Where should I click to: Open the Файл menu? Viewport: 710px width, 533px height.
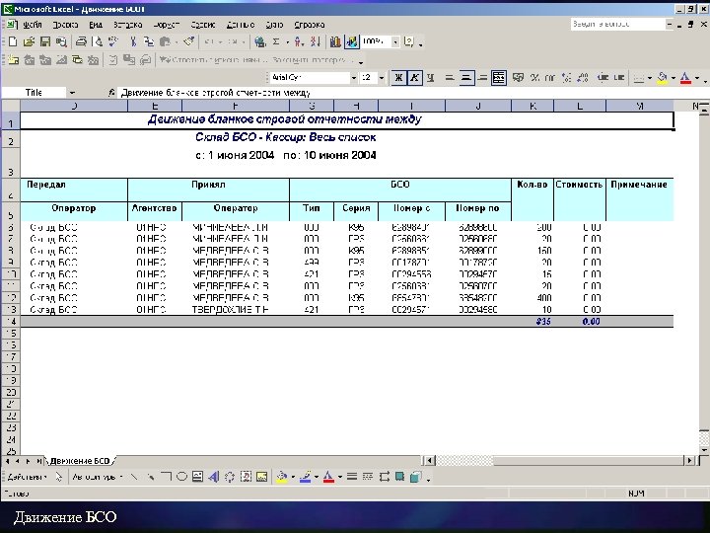click(x=32, y=23)
